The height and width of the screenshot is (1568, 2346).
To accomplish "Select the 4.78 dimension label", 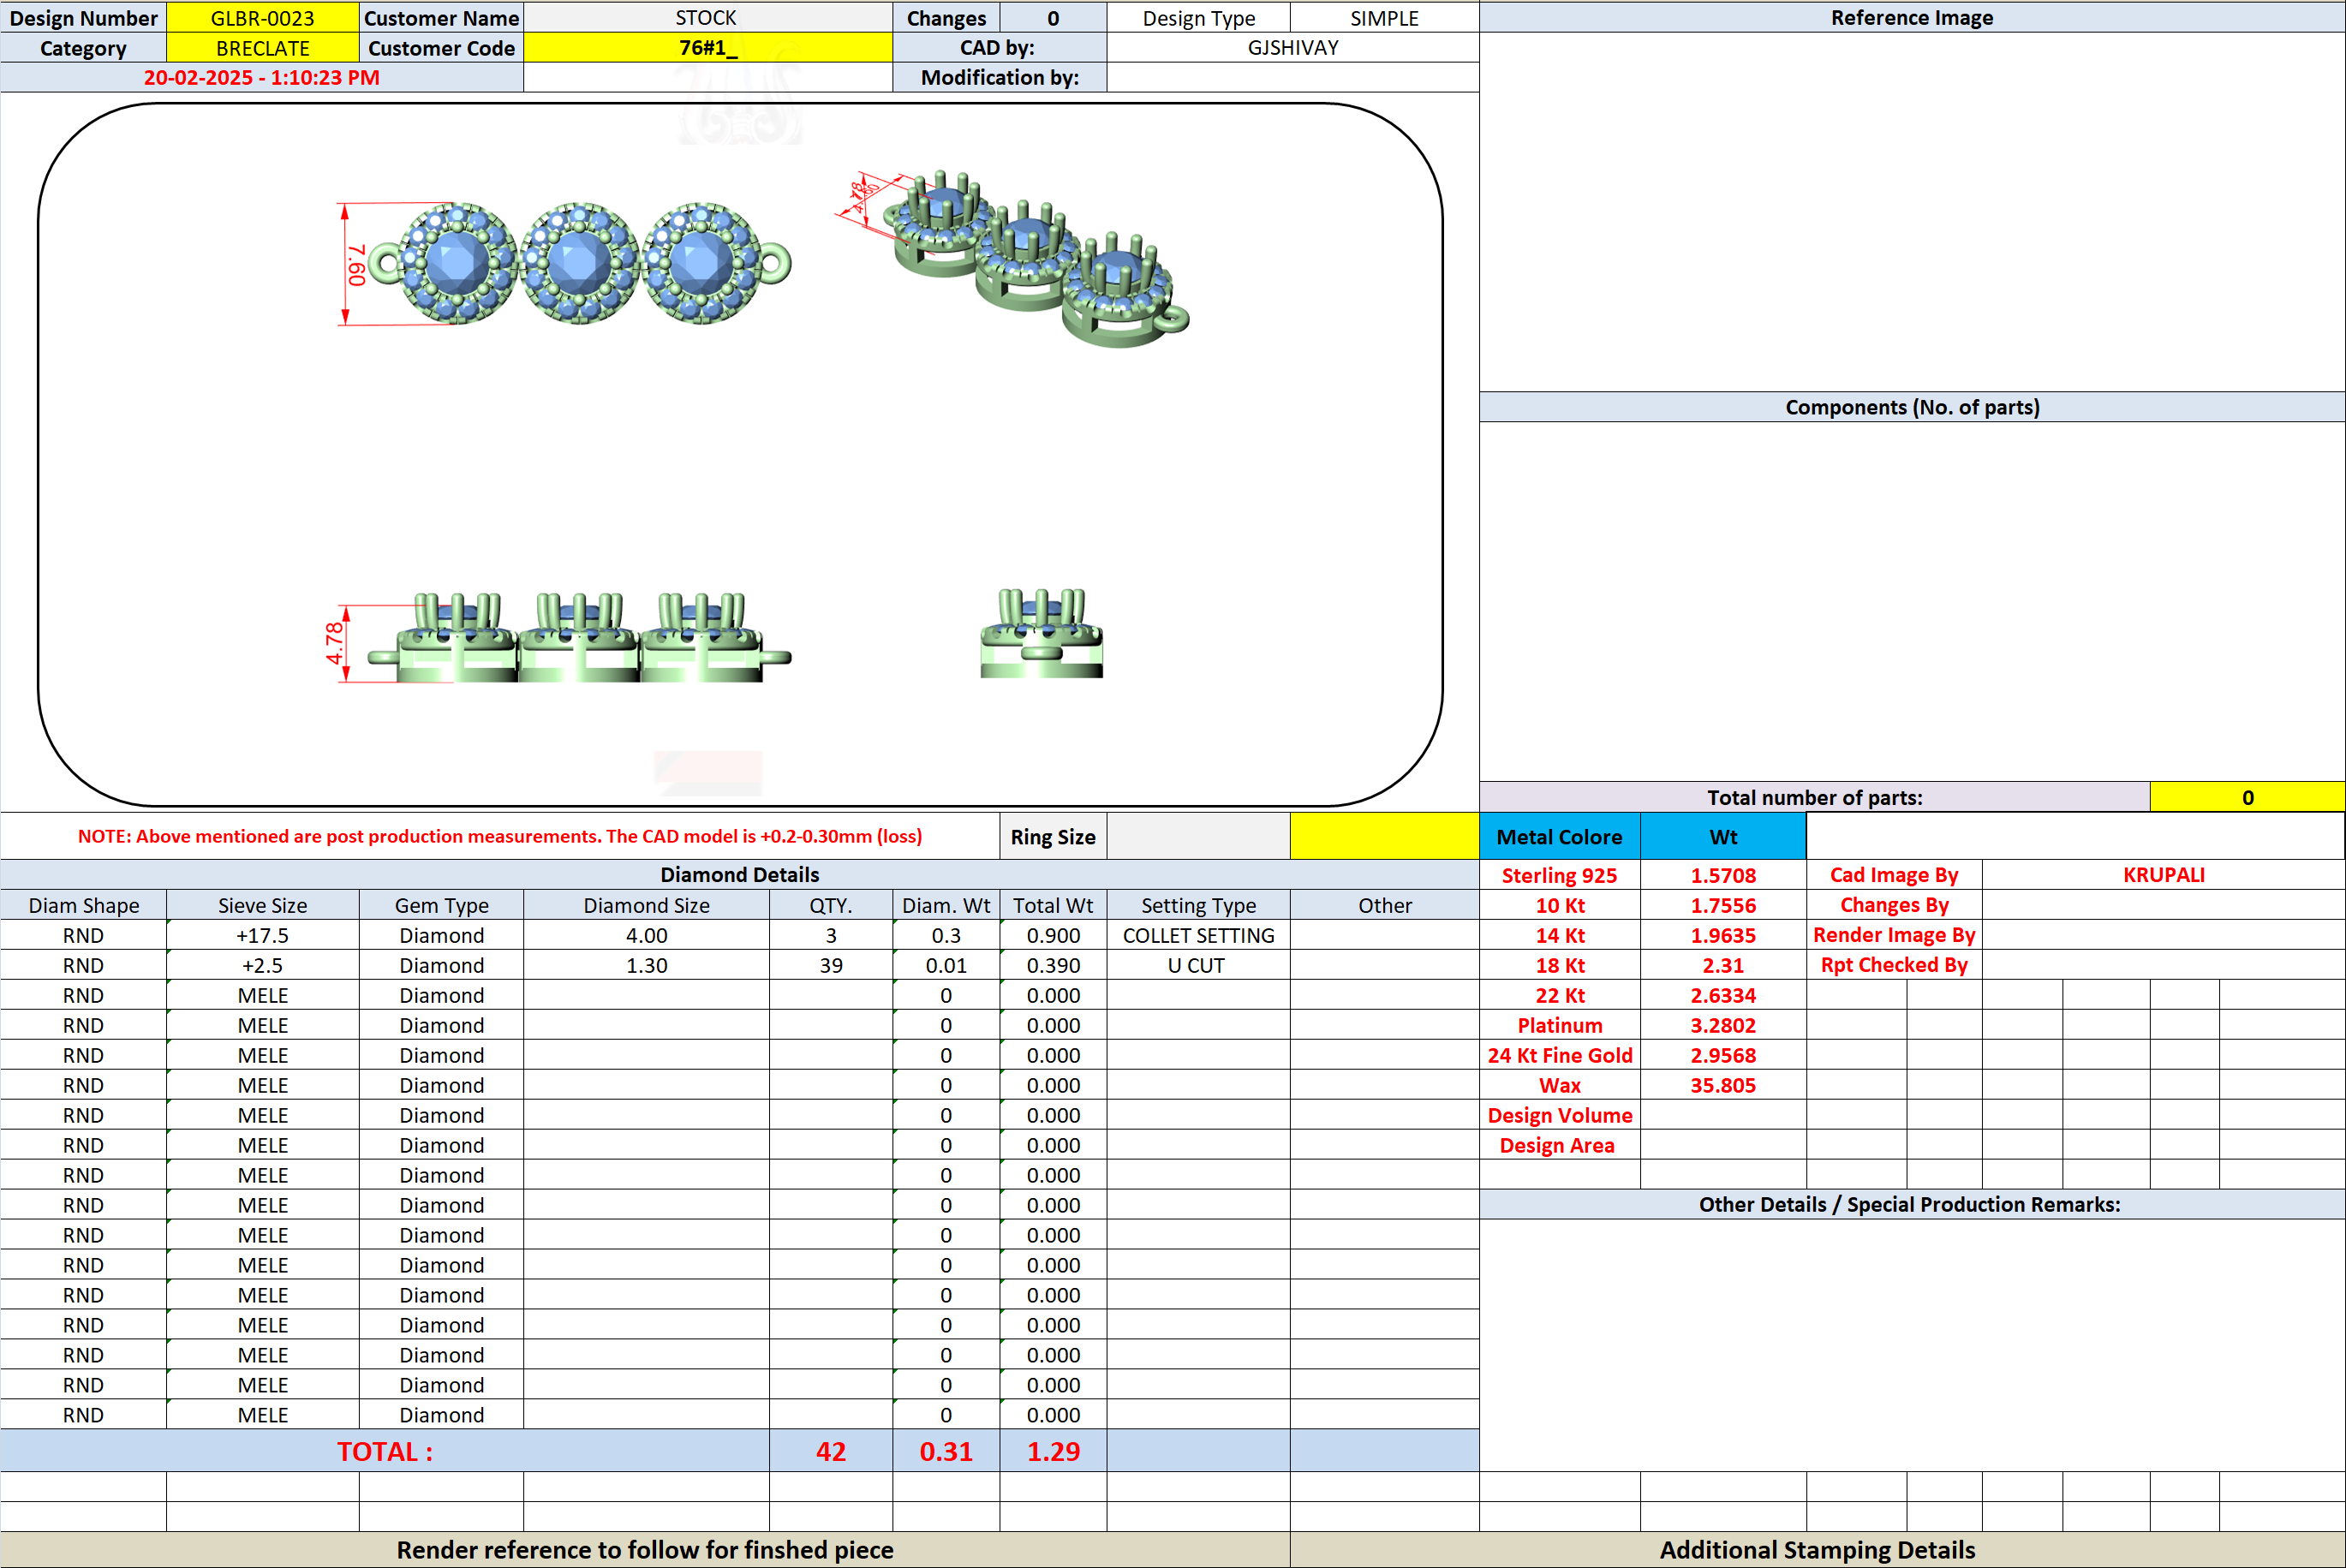I will [x=334, y=643].
